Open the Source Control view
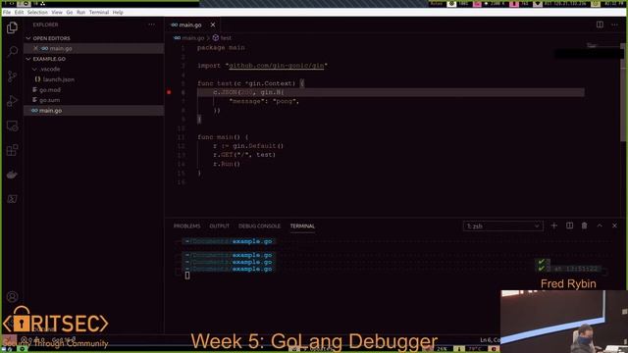This screenshot has width=628, height=353. pyautogui.click(x=12, y=76)
